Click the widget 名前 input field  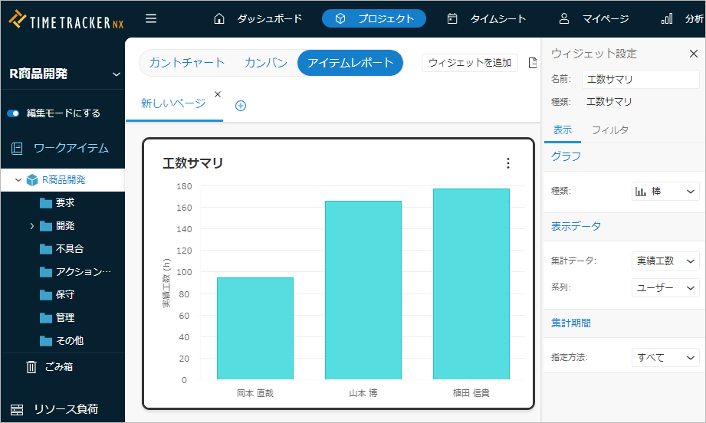[640, 80]
